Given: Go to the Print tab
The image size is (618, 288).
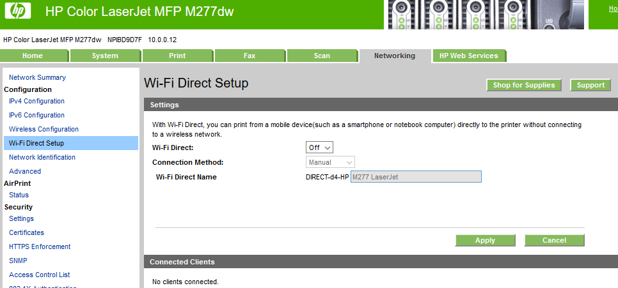Looking at the screenshot, I should [x=177, y=56].
